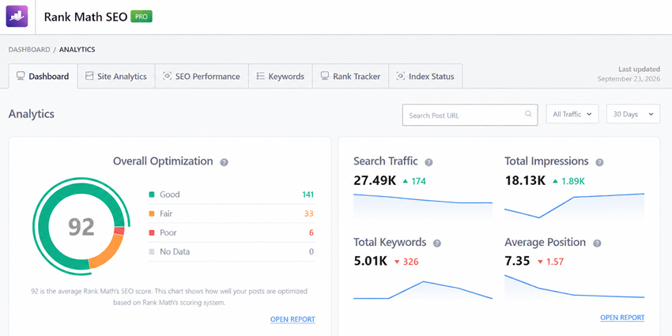Click help icon next to Total Keywords
Viewport: 672px width, 336px height.
click(x=436, y=244)
